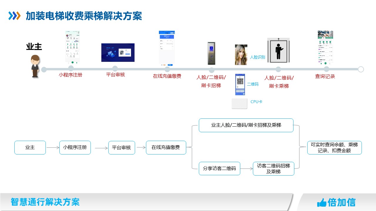376x211 pixels.
Task: Select the platform review dark blue screenshot
Action: [118, 52]
